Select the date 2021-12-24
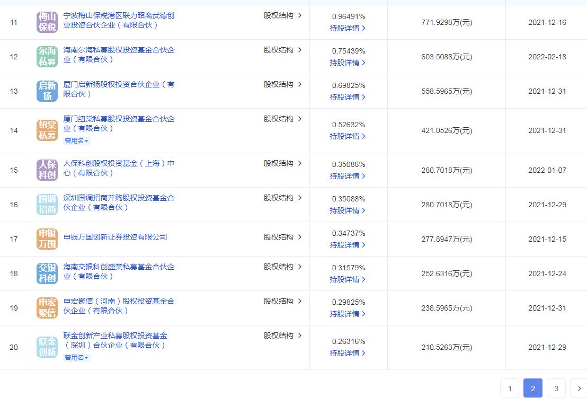The height and width of the screenshot is (406, 587). (547, 274)
